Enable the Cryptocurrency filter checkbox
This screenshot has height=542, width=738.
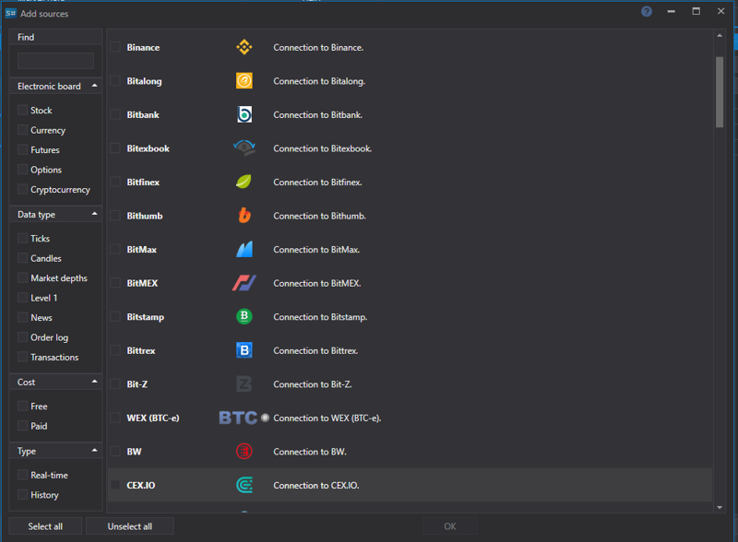click(x=23, y=189)
